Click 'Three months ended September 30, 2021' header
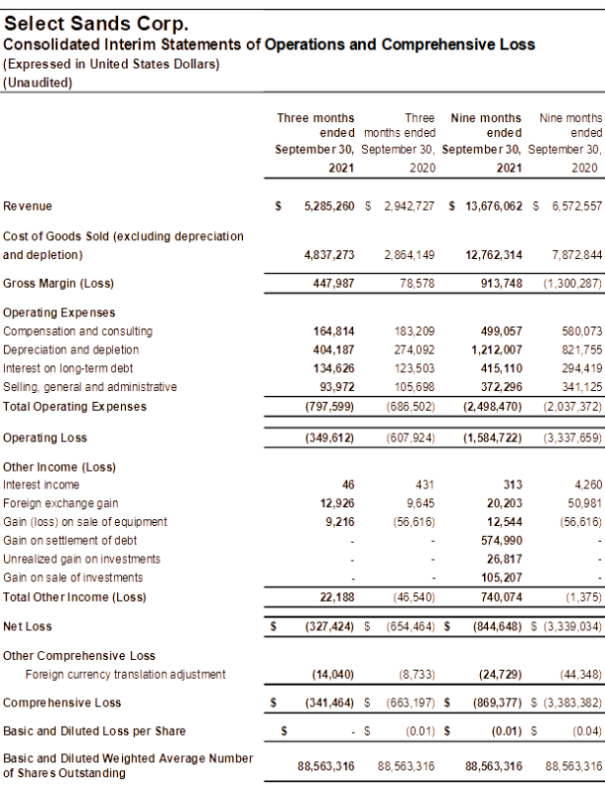Viewport: 605px width, 788px height. [x=315, y=143]
